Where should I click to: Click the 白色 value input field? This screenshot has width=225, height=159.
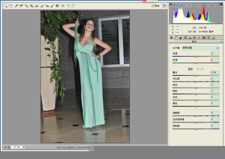215,97
